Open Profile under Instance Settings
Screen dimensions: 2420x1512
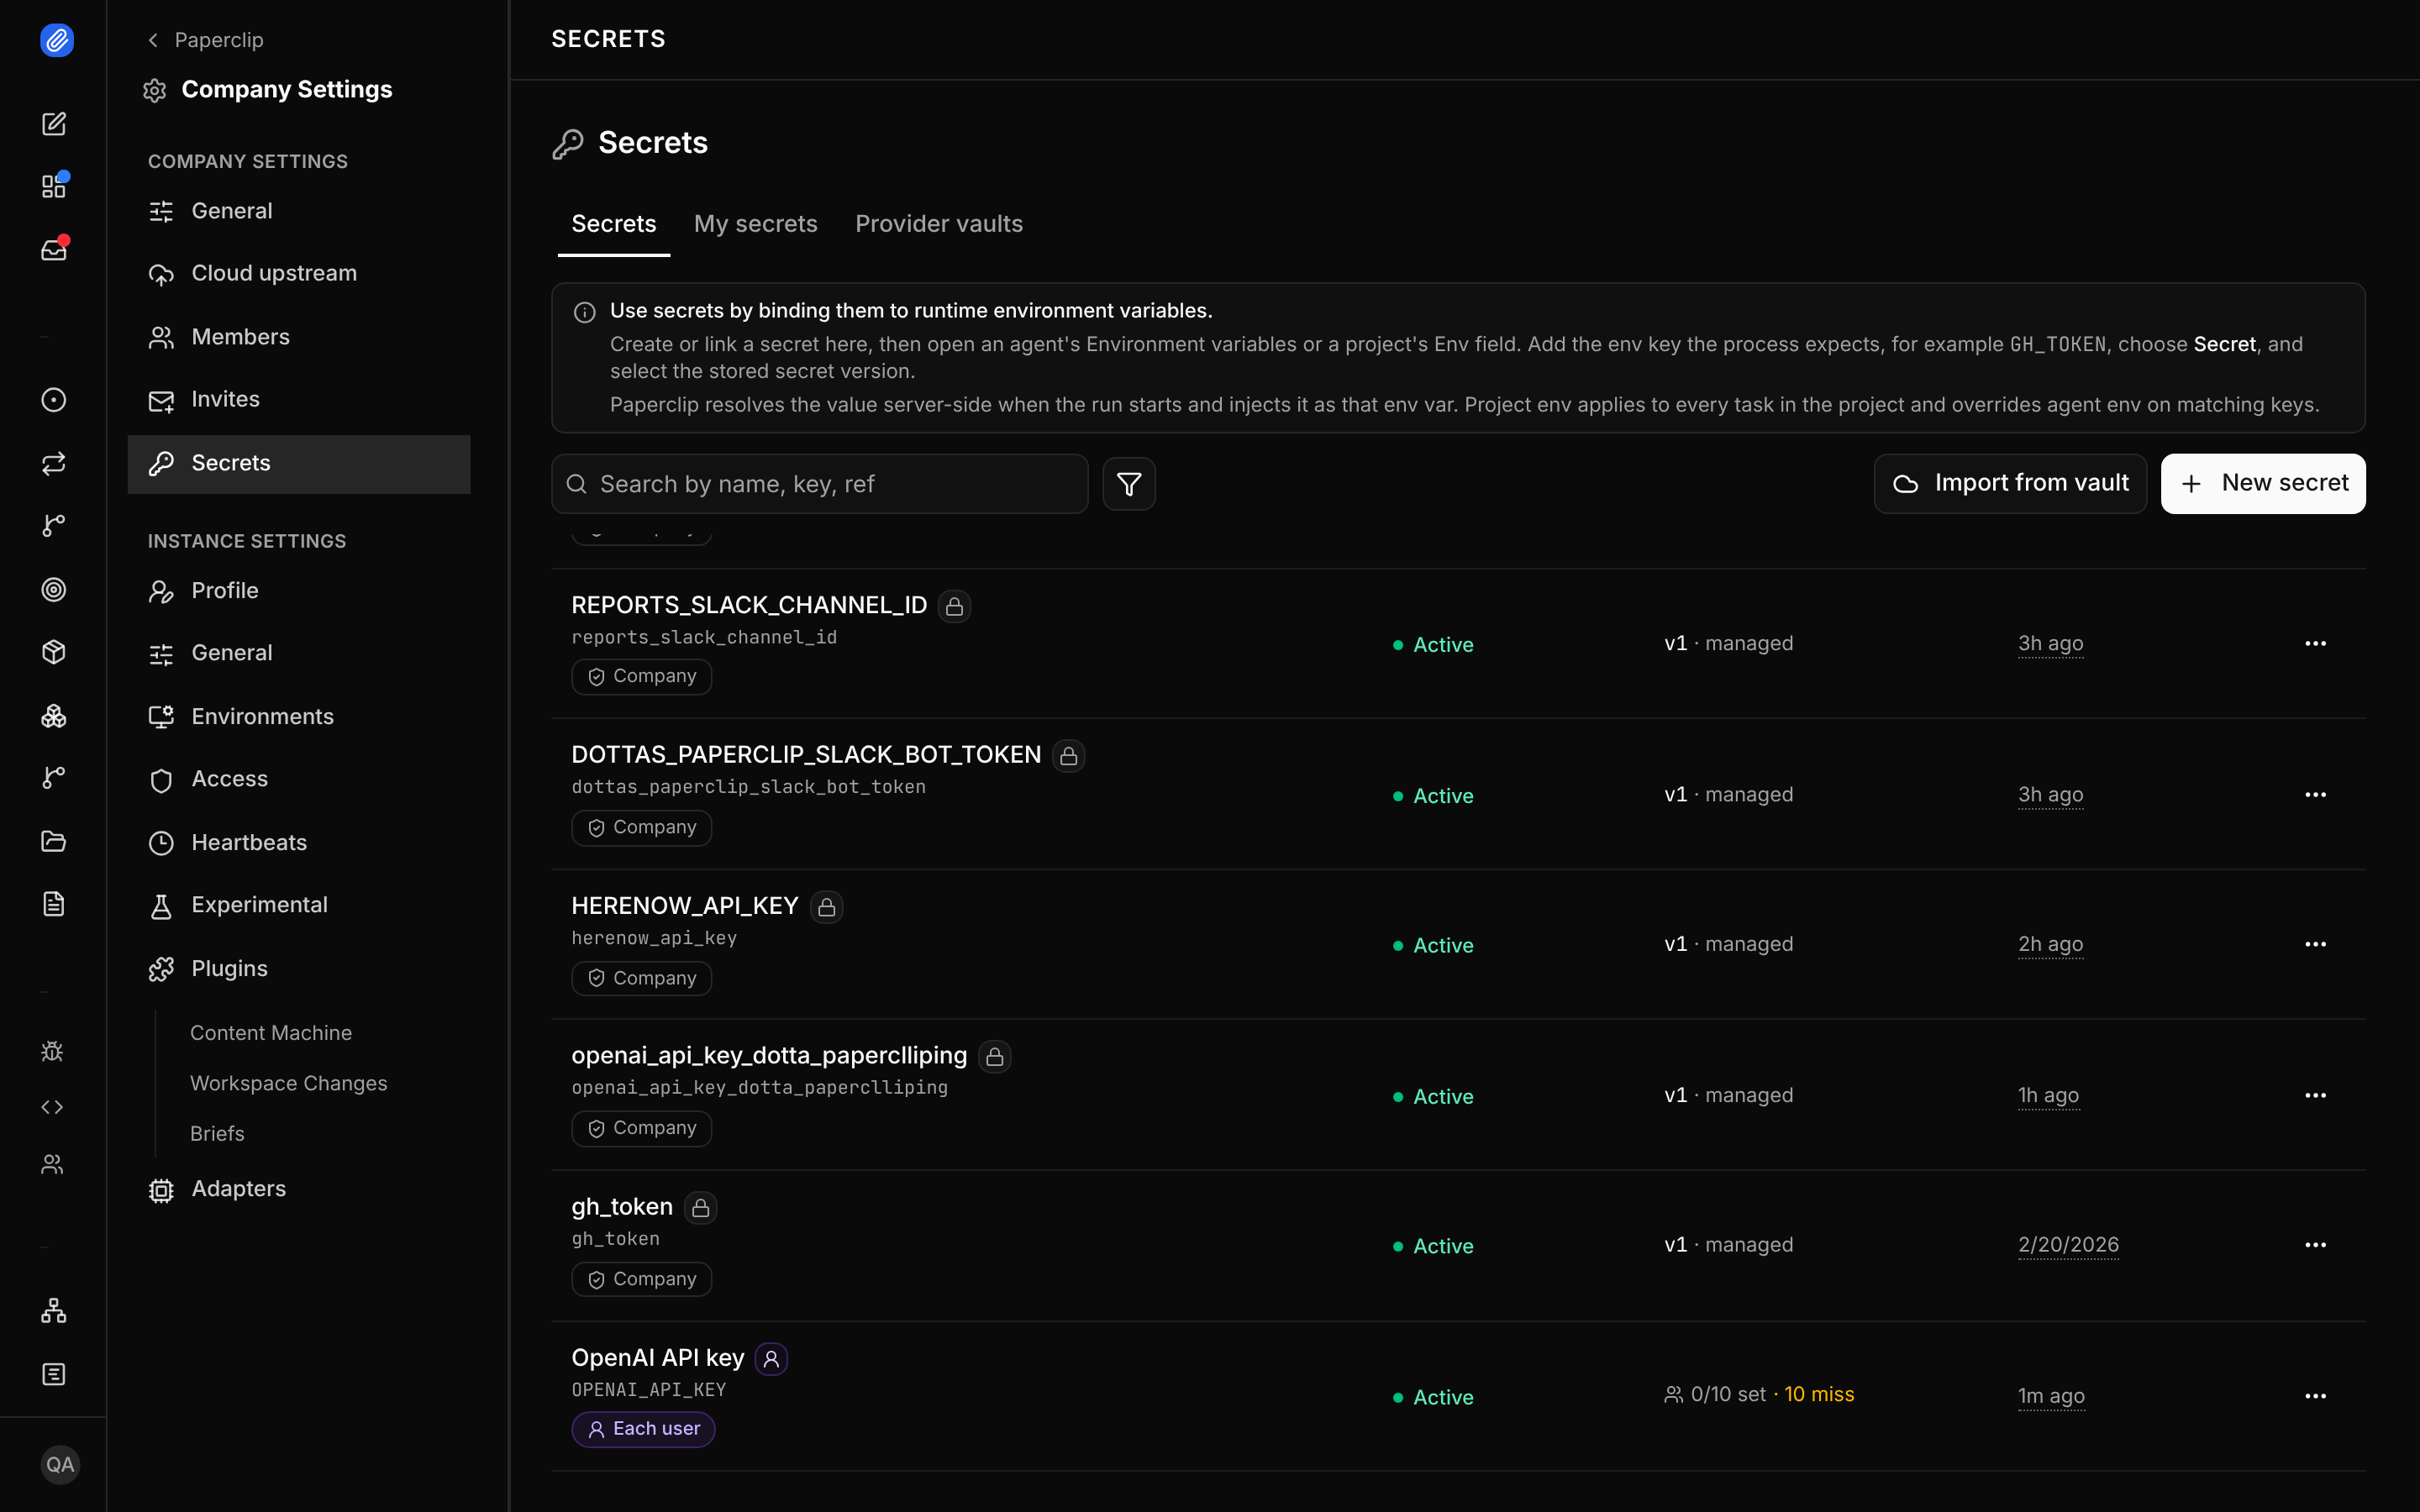[299, 591]
